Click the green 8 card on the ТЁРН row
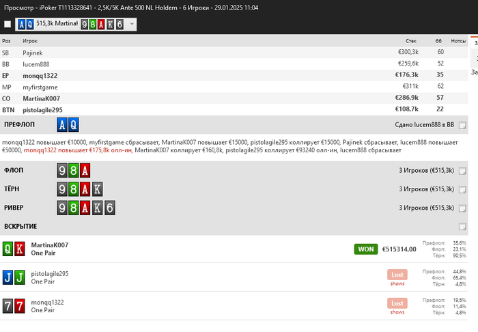This screenshot has width=478, height=332. (x=74, y=189)
